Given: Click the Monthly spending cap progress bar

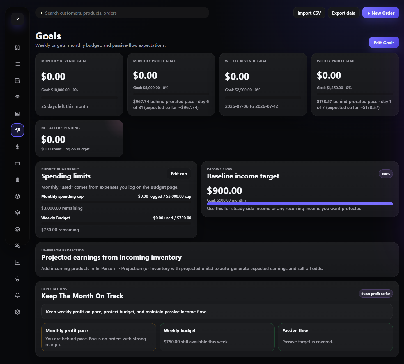Looking at the screenshot, I should coord(116,202).
